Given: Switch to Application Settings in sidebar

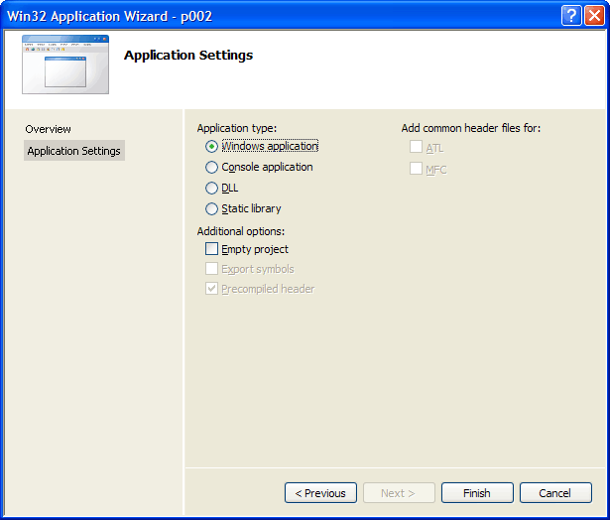Looking at the screenshot, I should 74,151.
